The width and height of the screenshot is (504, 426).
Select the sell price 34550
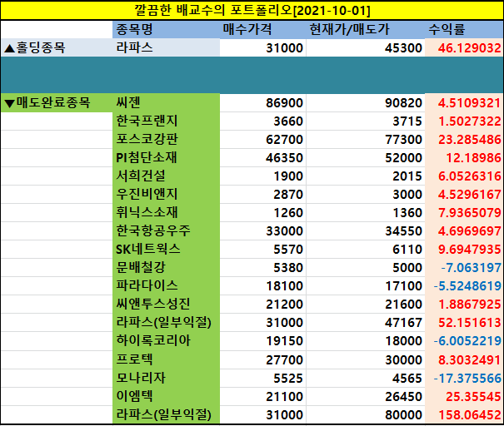(366, 230)
